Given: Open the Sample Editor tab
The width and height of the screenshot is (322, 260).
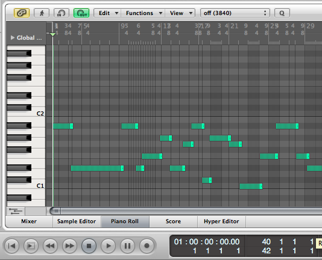Looking at the screenshot, I should pos(77,221).
